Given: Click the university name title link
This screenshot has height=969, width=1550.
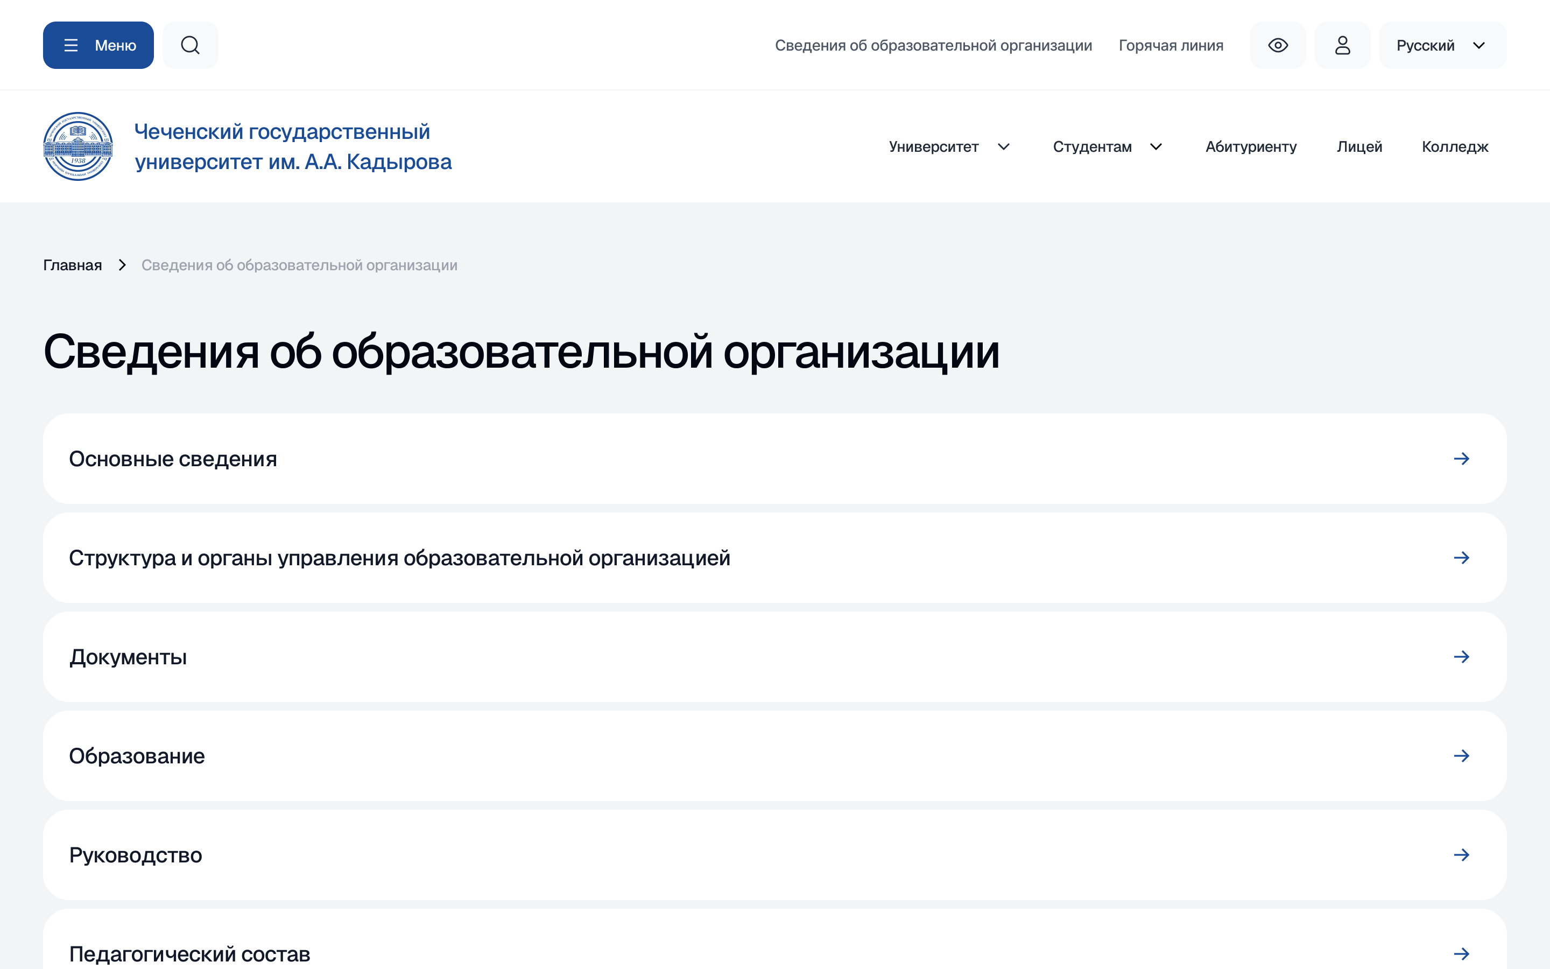Looking at the screenshot, I should [293, 147].
